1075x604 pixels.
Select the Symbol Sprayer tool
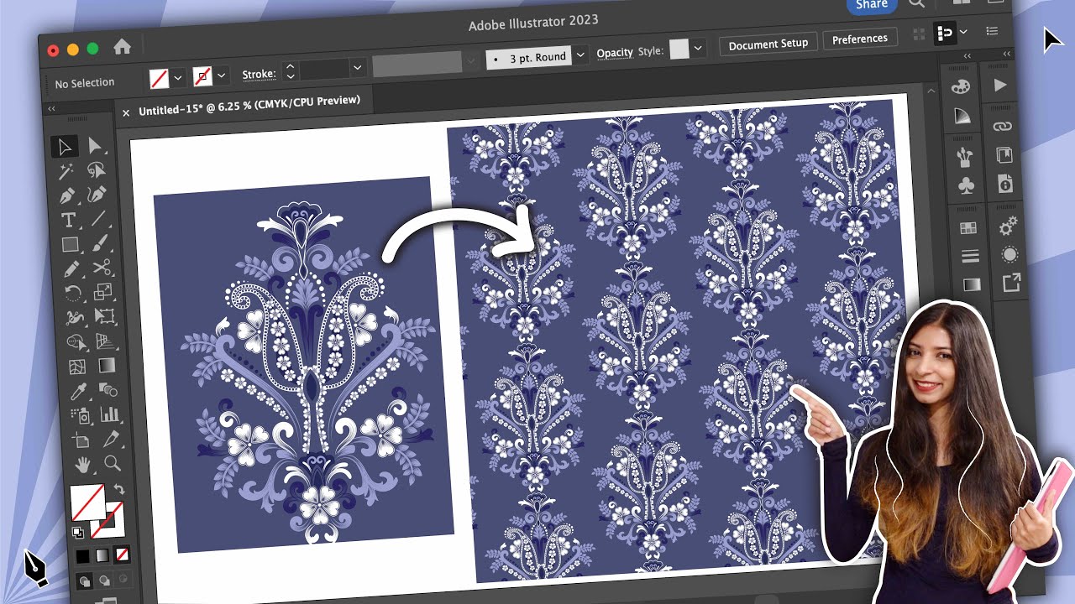pos(81,416)
